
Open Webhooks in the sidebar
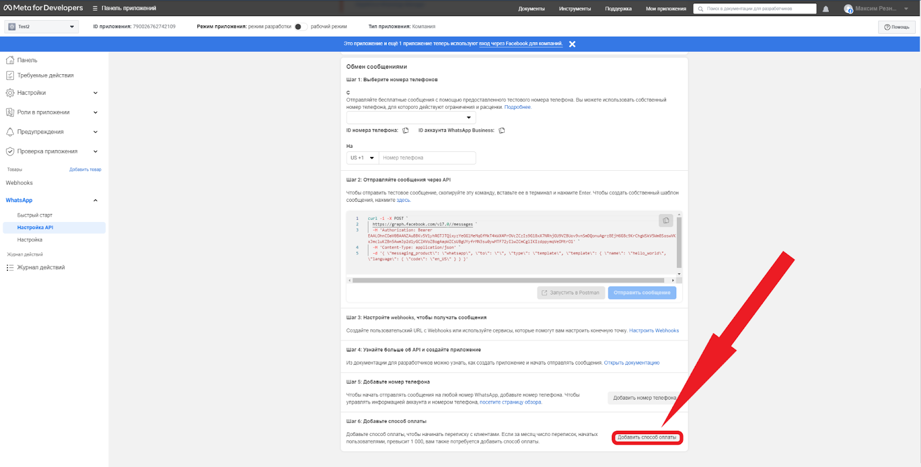[x=19, y=183]
